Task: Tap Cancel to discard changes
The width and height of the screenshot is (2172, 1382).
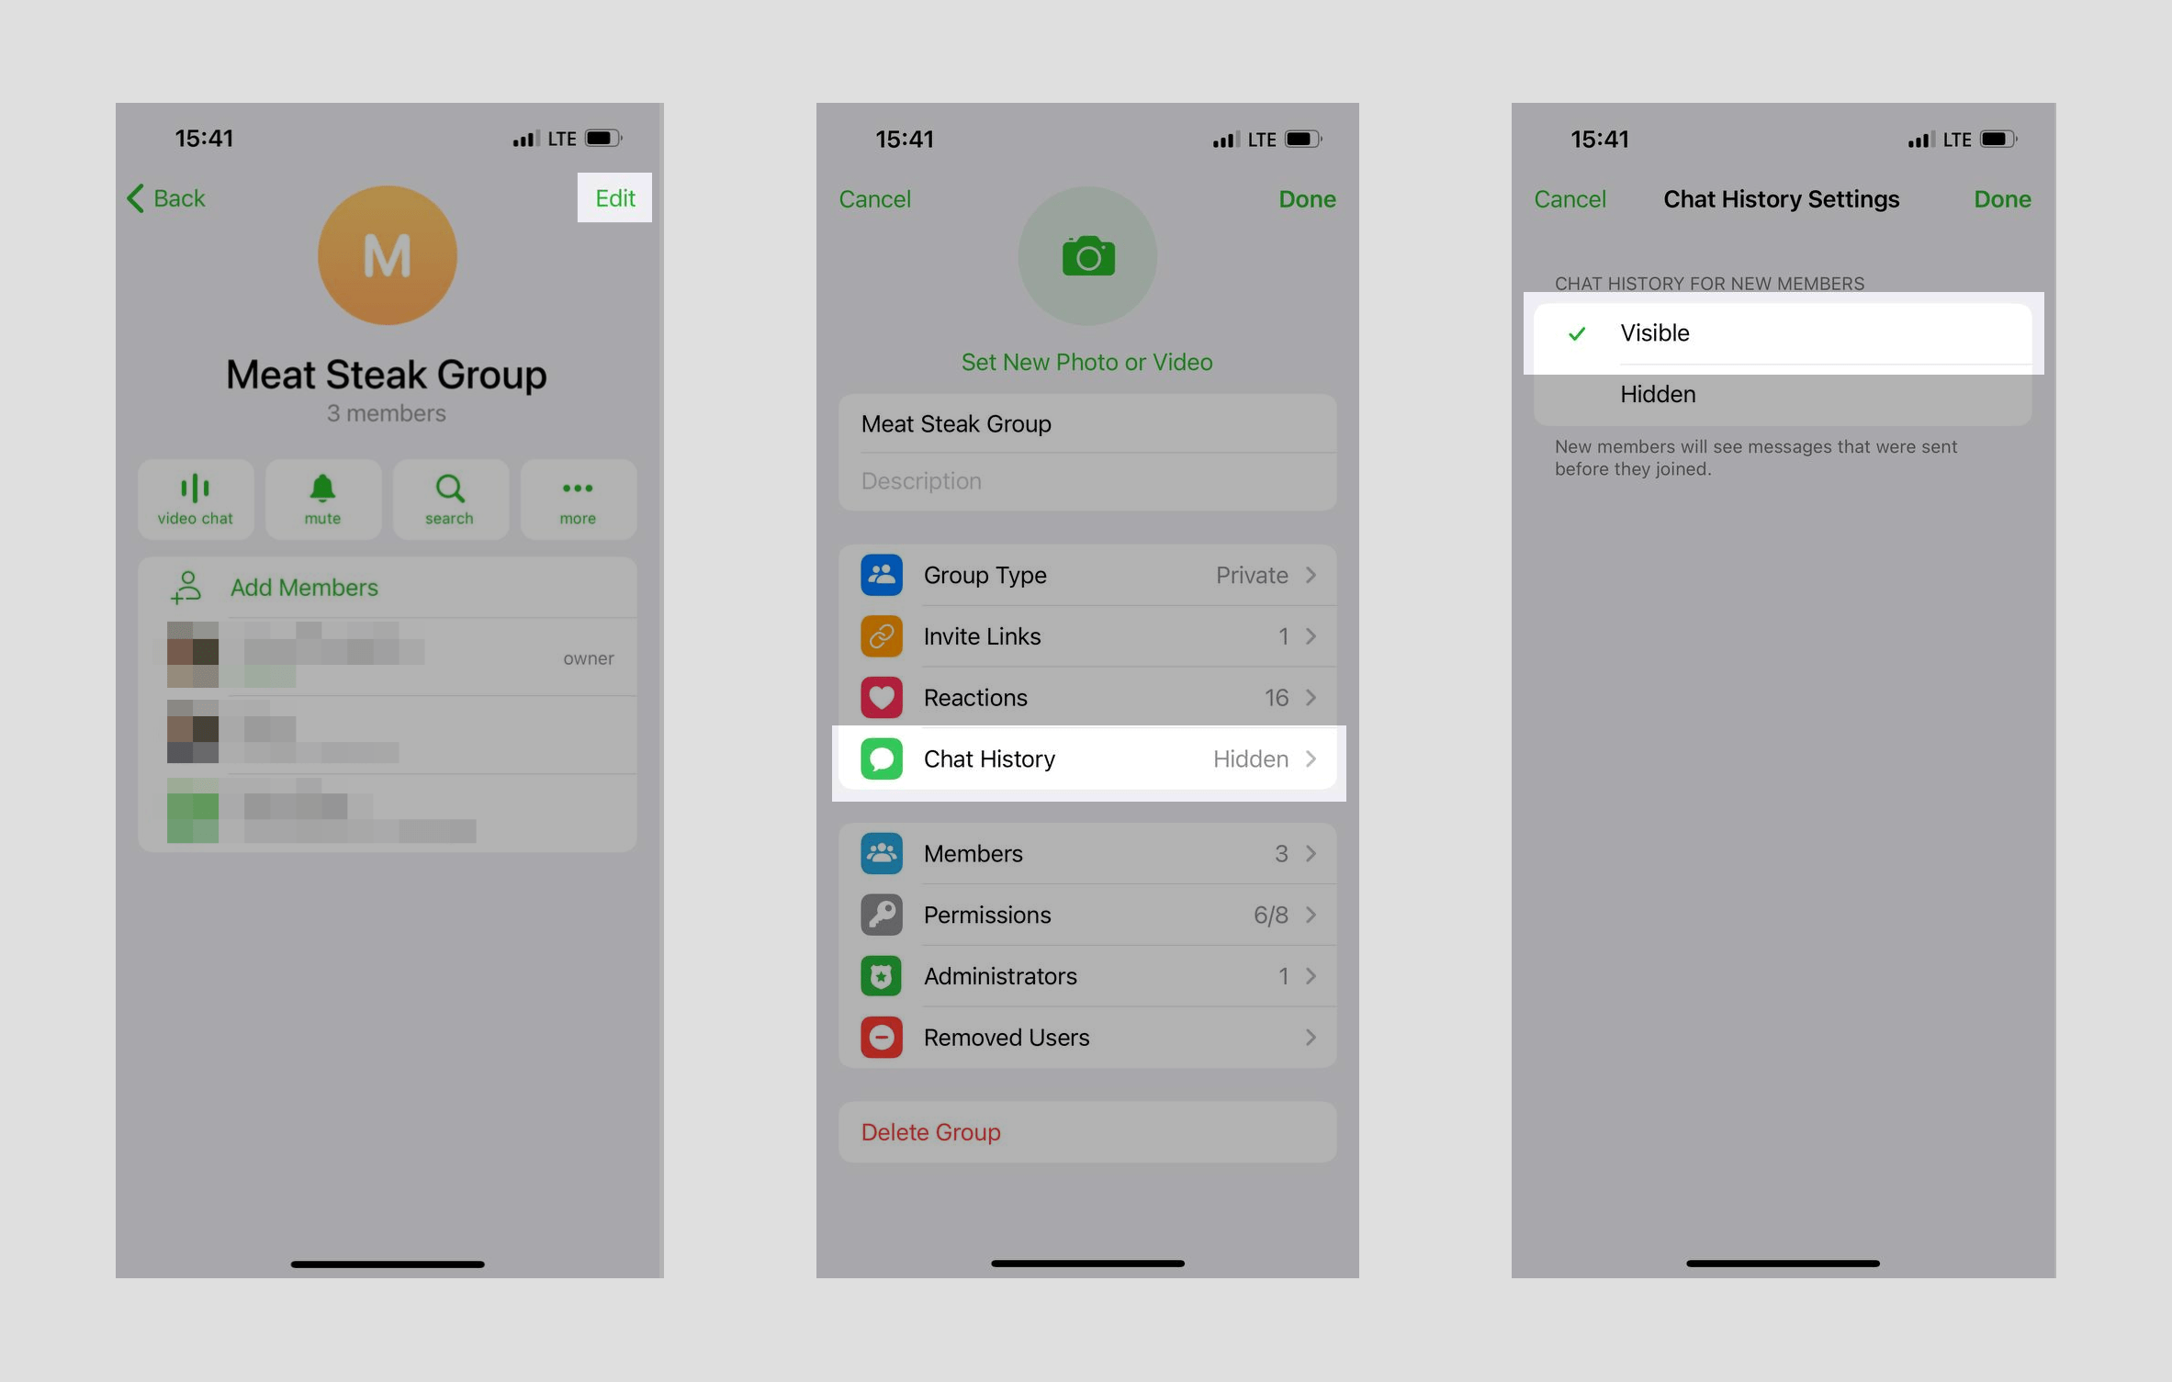Action: click(x=1570, y=197)
